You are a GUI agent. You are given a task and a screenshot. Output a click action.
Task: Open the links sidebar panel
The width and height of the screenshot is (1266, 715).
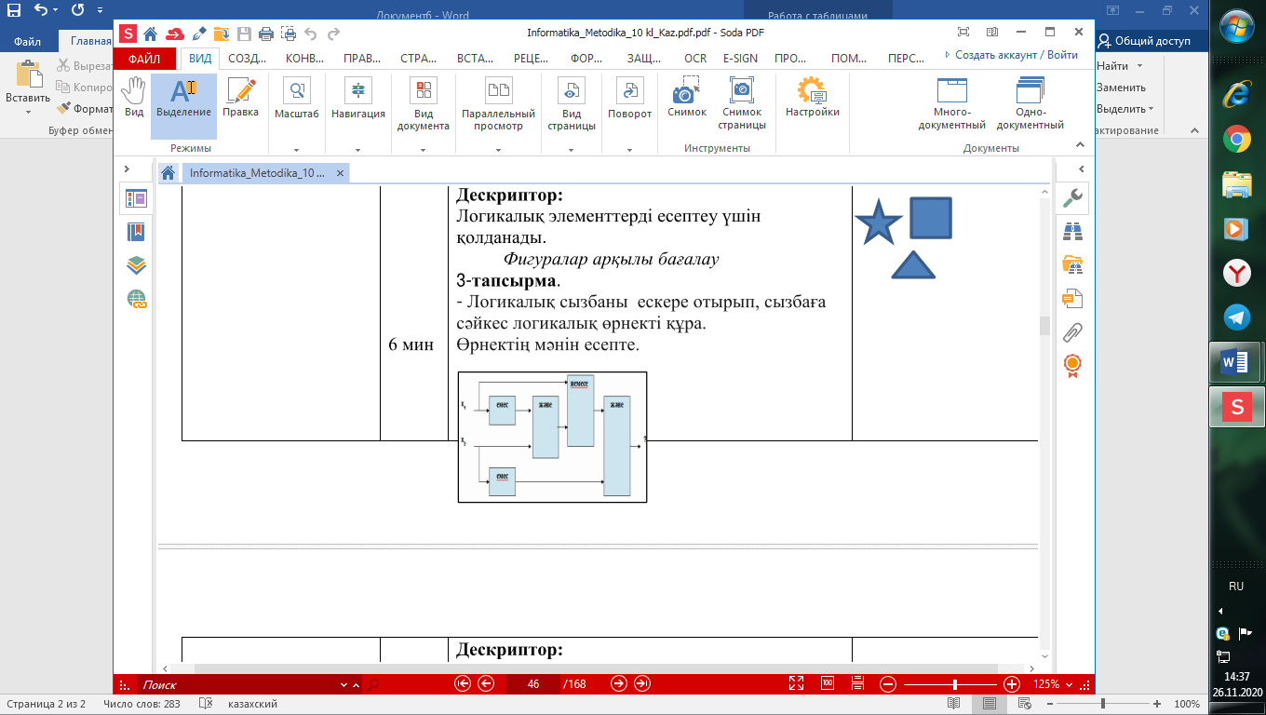click(137, 299)
